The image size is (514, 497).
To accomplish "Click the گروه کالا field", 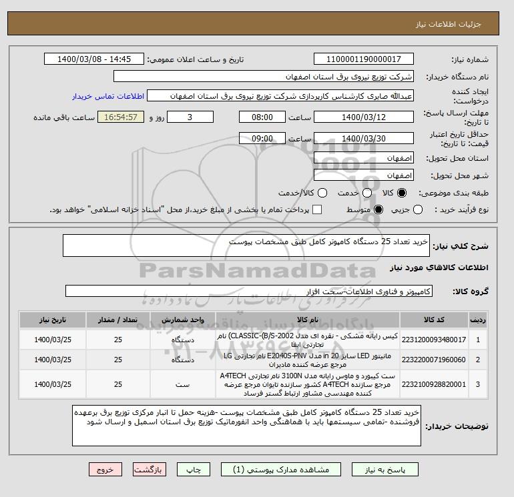I will point(249,291).
